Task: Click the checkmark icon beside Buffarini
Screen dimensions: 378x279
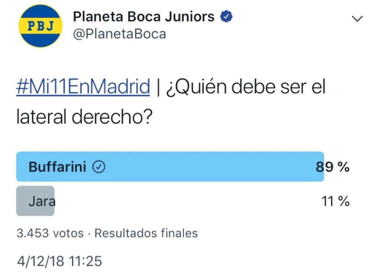Action: click(98, 167)
